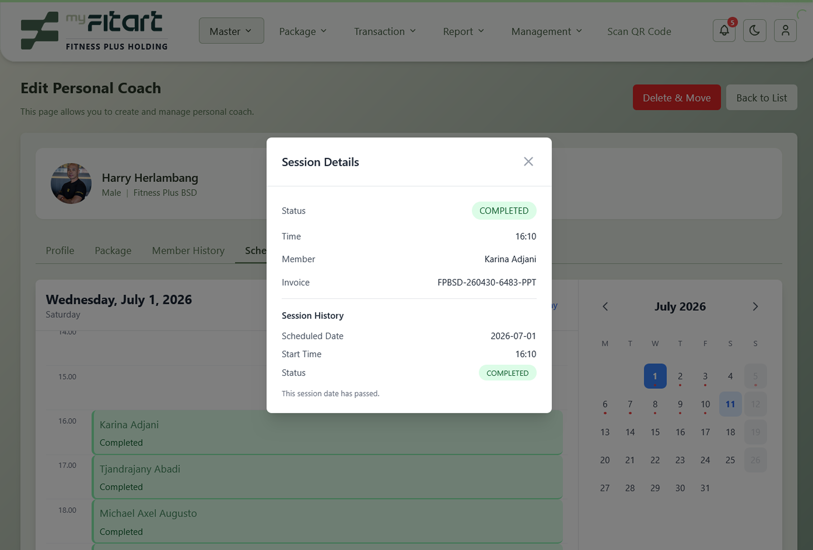The image size is (813, 550).
Task: Click the Delete & Move button
Action: point(677,98)
